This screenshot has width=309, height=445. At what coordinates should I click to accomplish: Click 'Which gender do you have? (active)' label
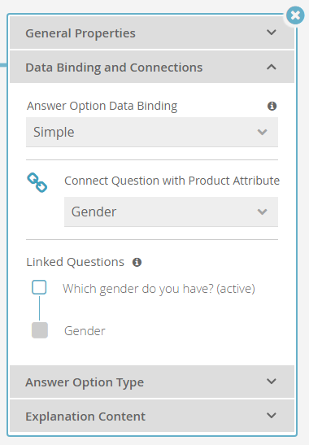pyautogui.click(x=159, y=289)
